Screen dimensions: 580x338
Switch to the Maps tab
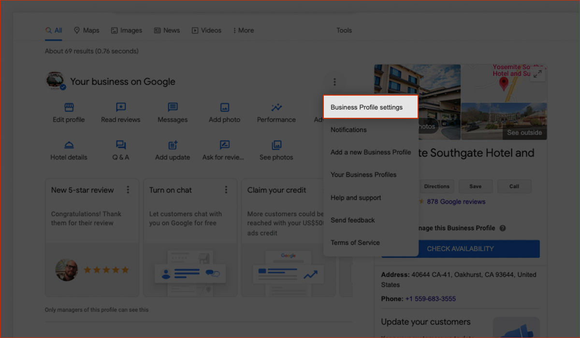(87, 30)
